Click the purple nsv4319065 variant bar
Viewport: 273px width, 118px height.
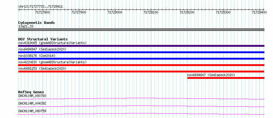tap(141, 46)
